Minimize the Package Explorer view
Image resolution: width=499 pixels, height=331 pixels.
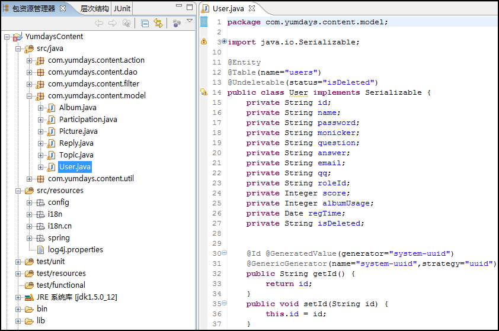179,5
